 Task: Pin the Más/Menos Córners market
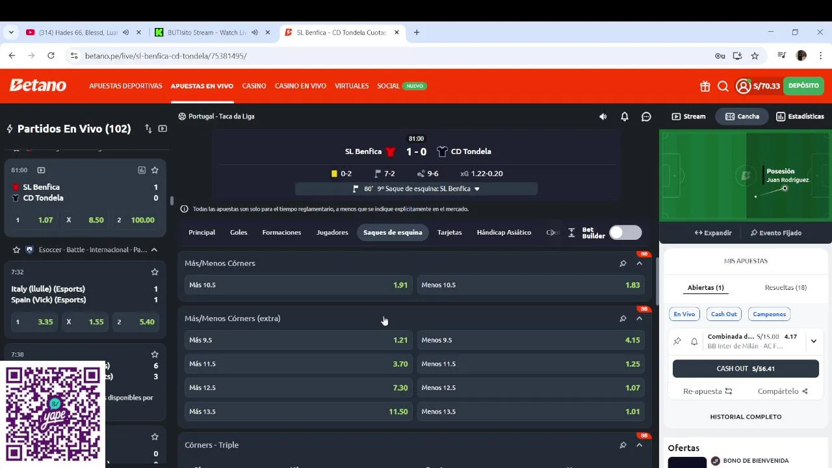tap(623, 263)
